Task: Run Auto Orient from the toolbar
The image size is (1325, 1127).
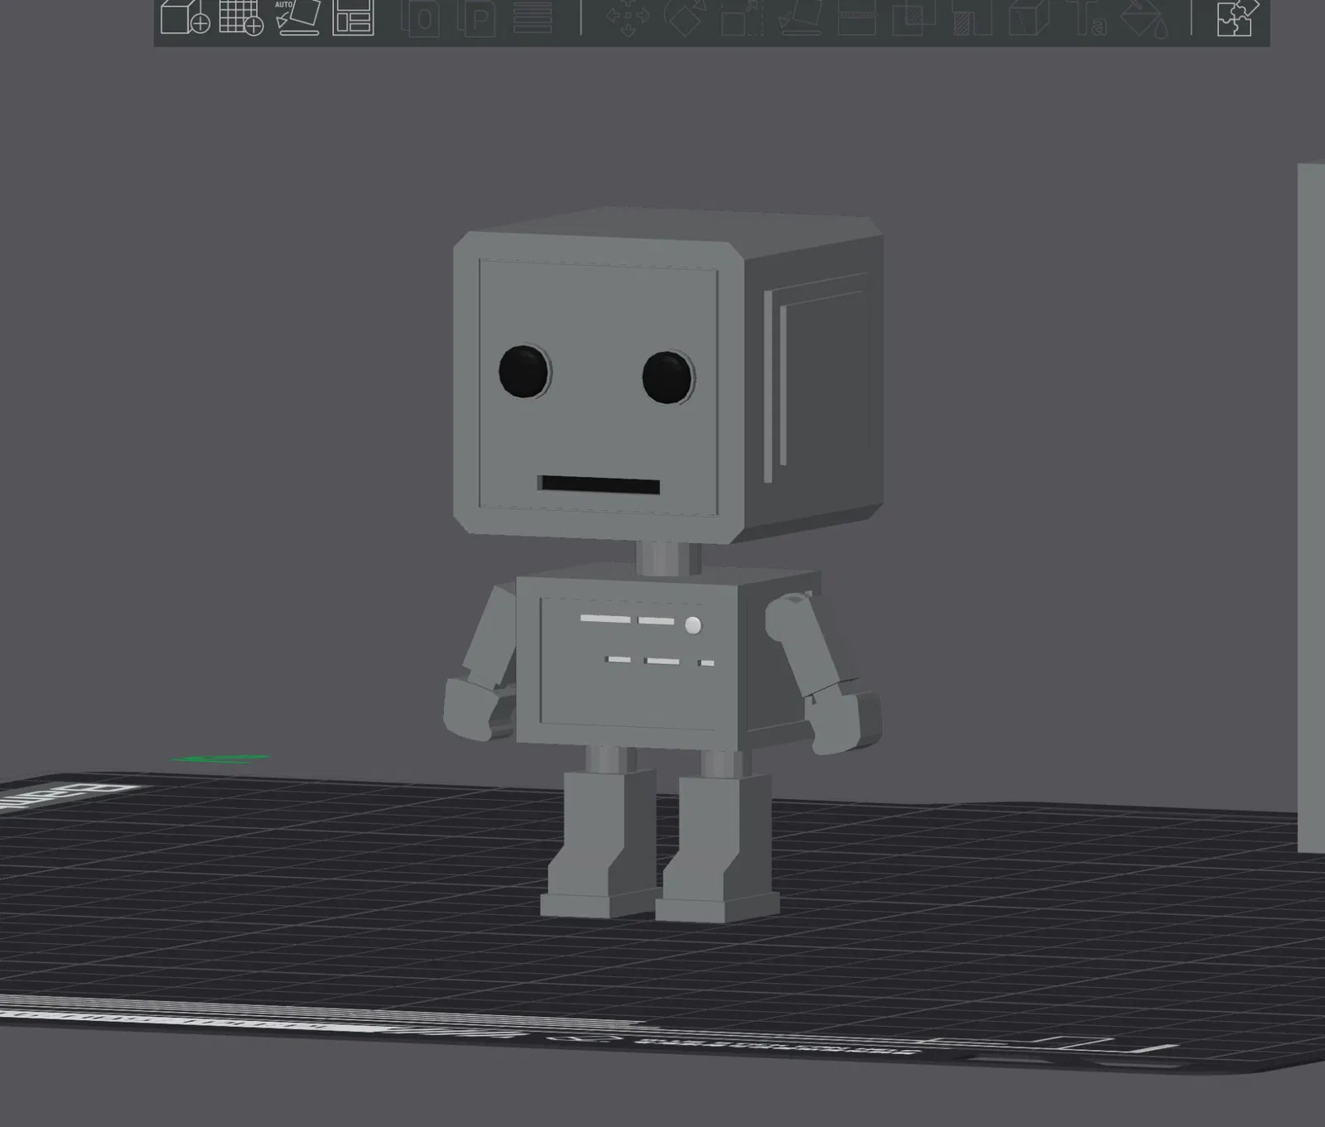Action: point(296,17)
